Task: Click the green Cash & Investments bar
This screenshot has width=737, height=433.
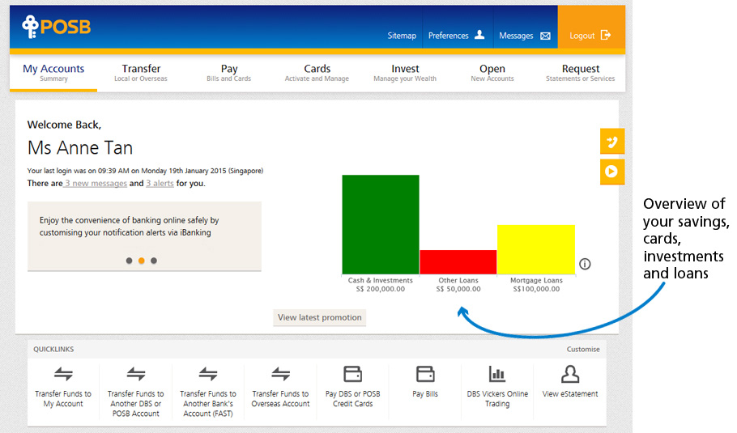Action: pos(380,224)
